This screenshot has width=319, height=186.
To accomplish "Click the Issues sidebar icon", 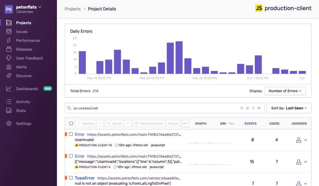I will tap(9, 31).
